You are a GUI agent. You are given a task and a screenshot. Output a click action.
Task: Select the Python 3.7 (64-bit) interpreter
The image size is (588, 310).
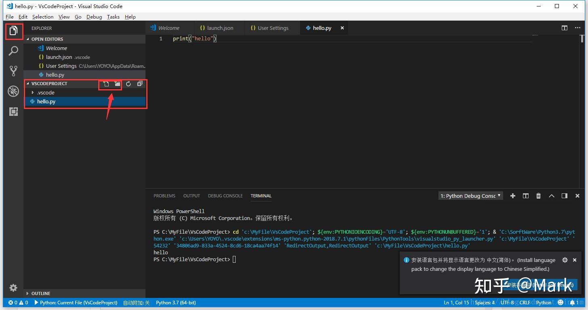click(175, 302)
